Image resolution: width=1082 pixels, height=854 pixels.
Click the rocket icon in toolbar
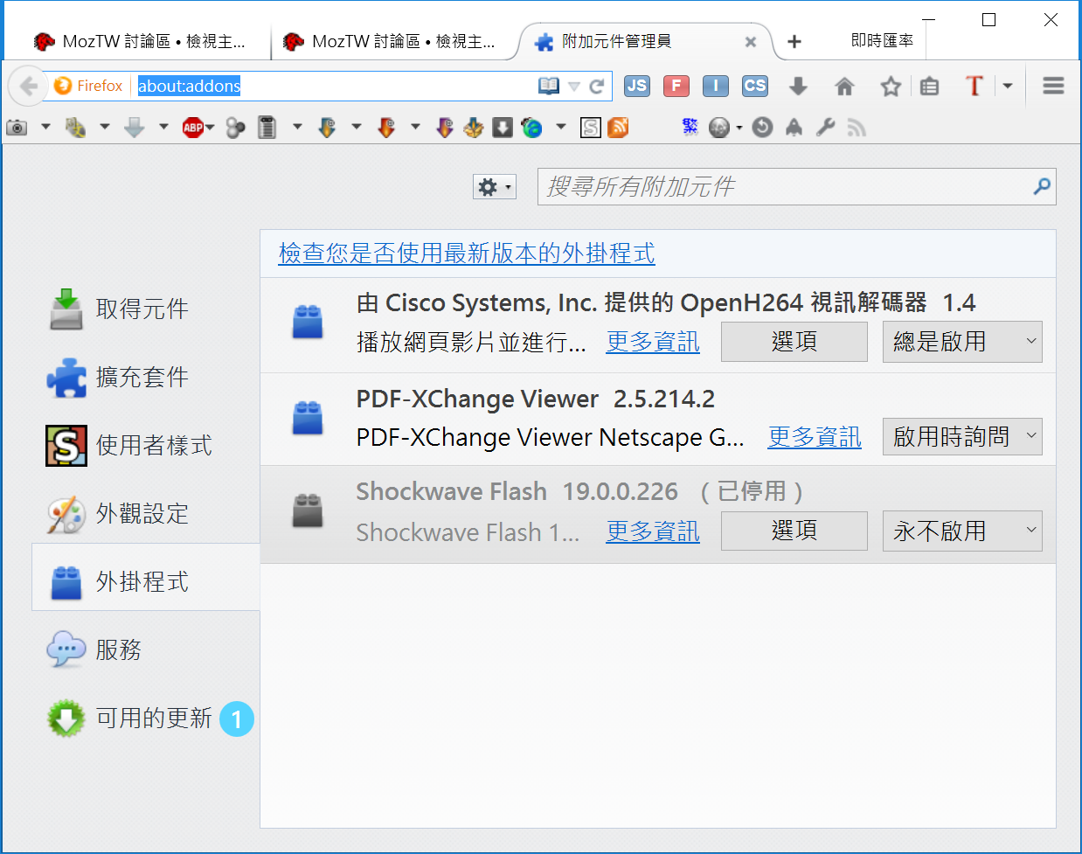(x=794, y=128)
